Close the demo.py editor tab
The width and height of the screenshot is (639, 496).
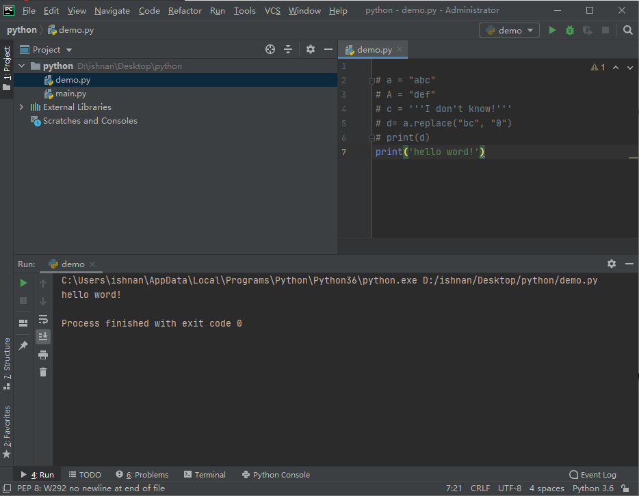pos(400,49)
